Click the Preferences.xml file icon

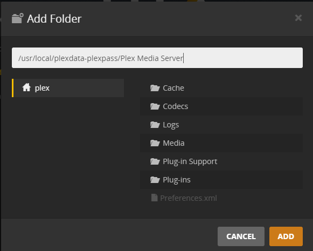click(x=154, y=198)
